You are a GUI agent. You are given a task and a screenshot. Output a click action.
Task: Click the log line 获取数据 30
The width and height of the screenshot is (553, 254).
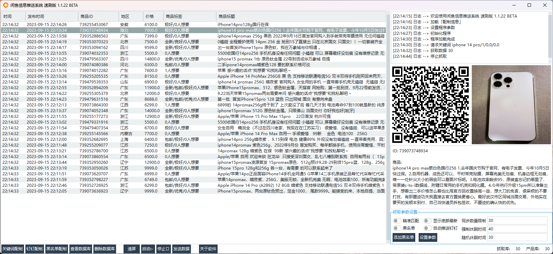(423, 51)
